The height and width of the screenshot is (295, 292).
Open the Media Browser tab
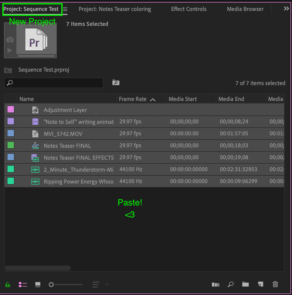(245, 9)
